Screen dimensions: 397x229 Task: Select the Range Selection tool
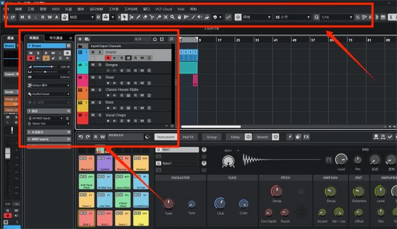(x=131, y=17)
